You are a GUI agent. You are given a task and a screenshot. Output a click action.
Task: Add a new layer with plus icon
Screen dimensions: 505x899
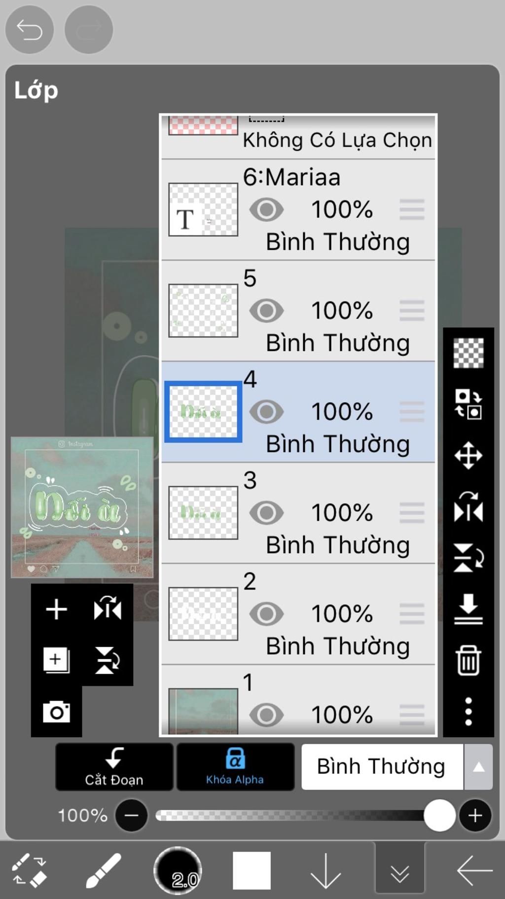point(56,609)
